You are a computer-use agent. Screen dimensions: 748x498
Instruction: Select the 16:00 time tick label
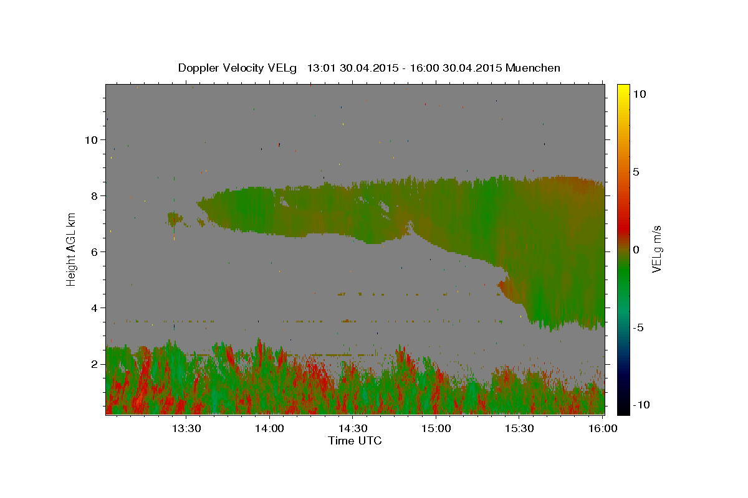pyautogui.click(x=602, y=428)
